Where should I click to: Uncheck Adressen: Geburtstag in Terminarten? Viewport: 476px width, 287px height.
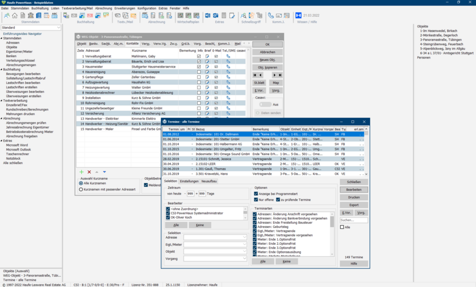pos(255,227)
